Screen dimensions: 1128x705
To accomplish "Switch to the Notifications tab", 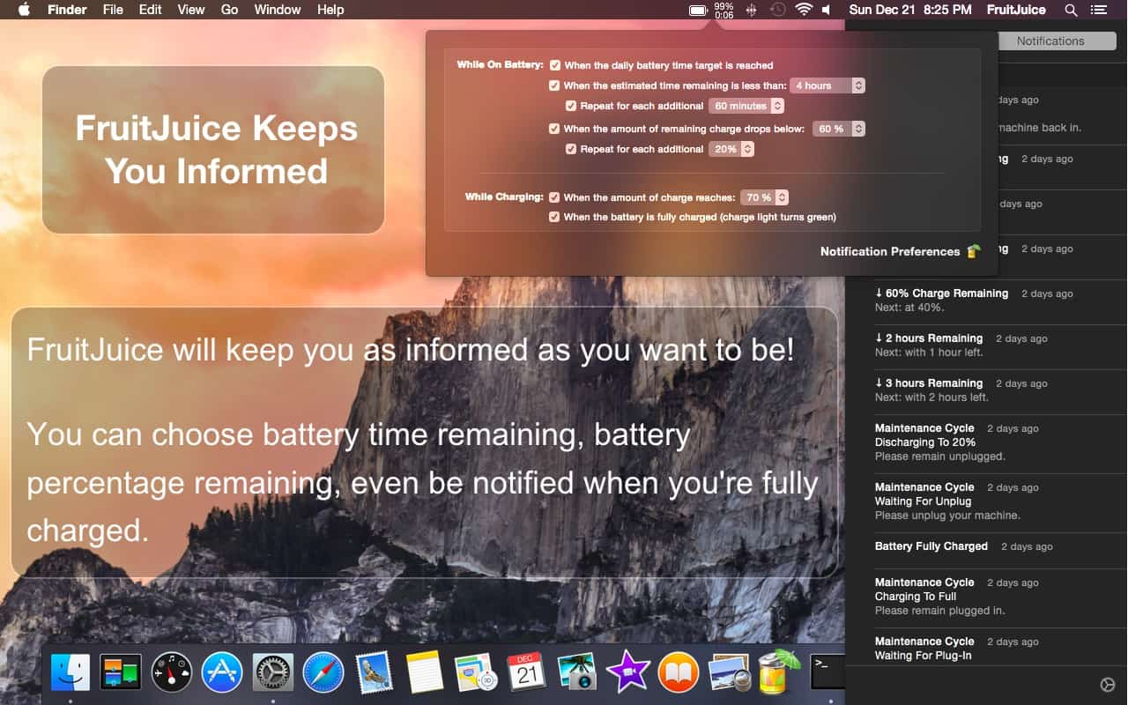I will click(x=1050, y=41).
